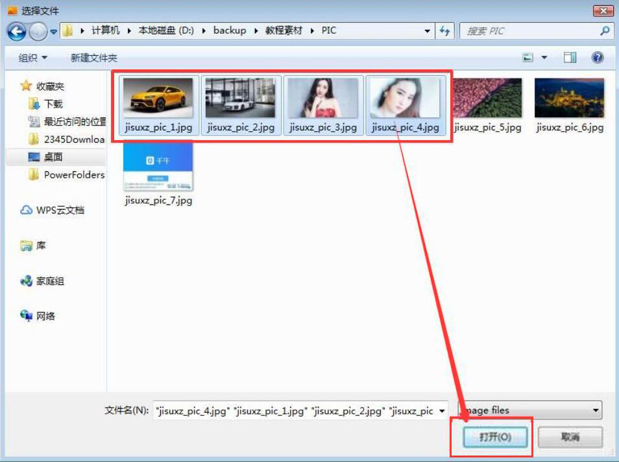This screenshot has height=462, width=619.
Task: Click the jisuxz_pic_6.jpg file name label
Action: 570,128
